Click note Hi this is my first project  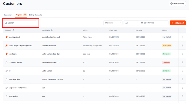click(x=92, y=45)
